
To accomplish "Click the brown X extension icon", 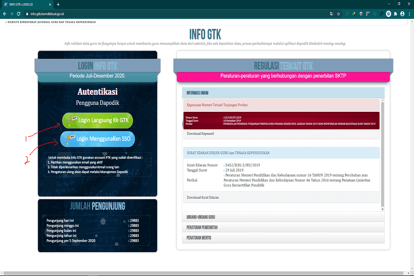I will point(347,14).
